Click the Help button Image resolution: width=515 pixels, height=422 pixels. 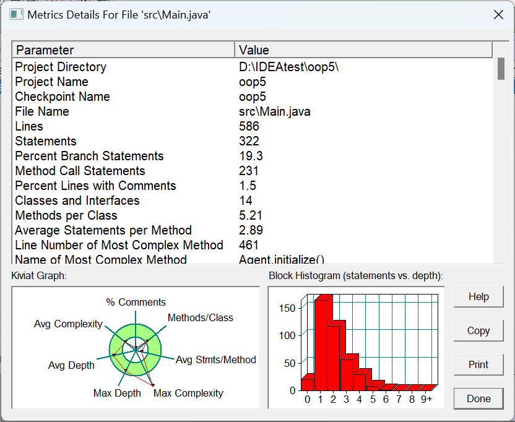click(x=478, y=296)
